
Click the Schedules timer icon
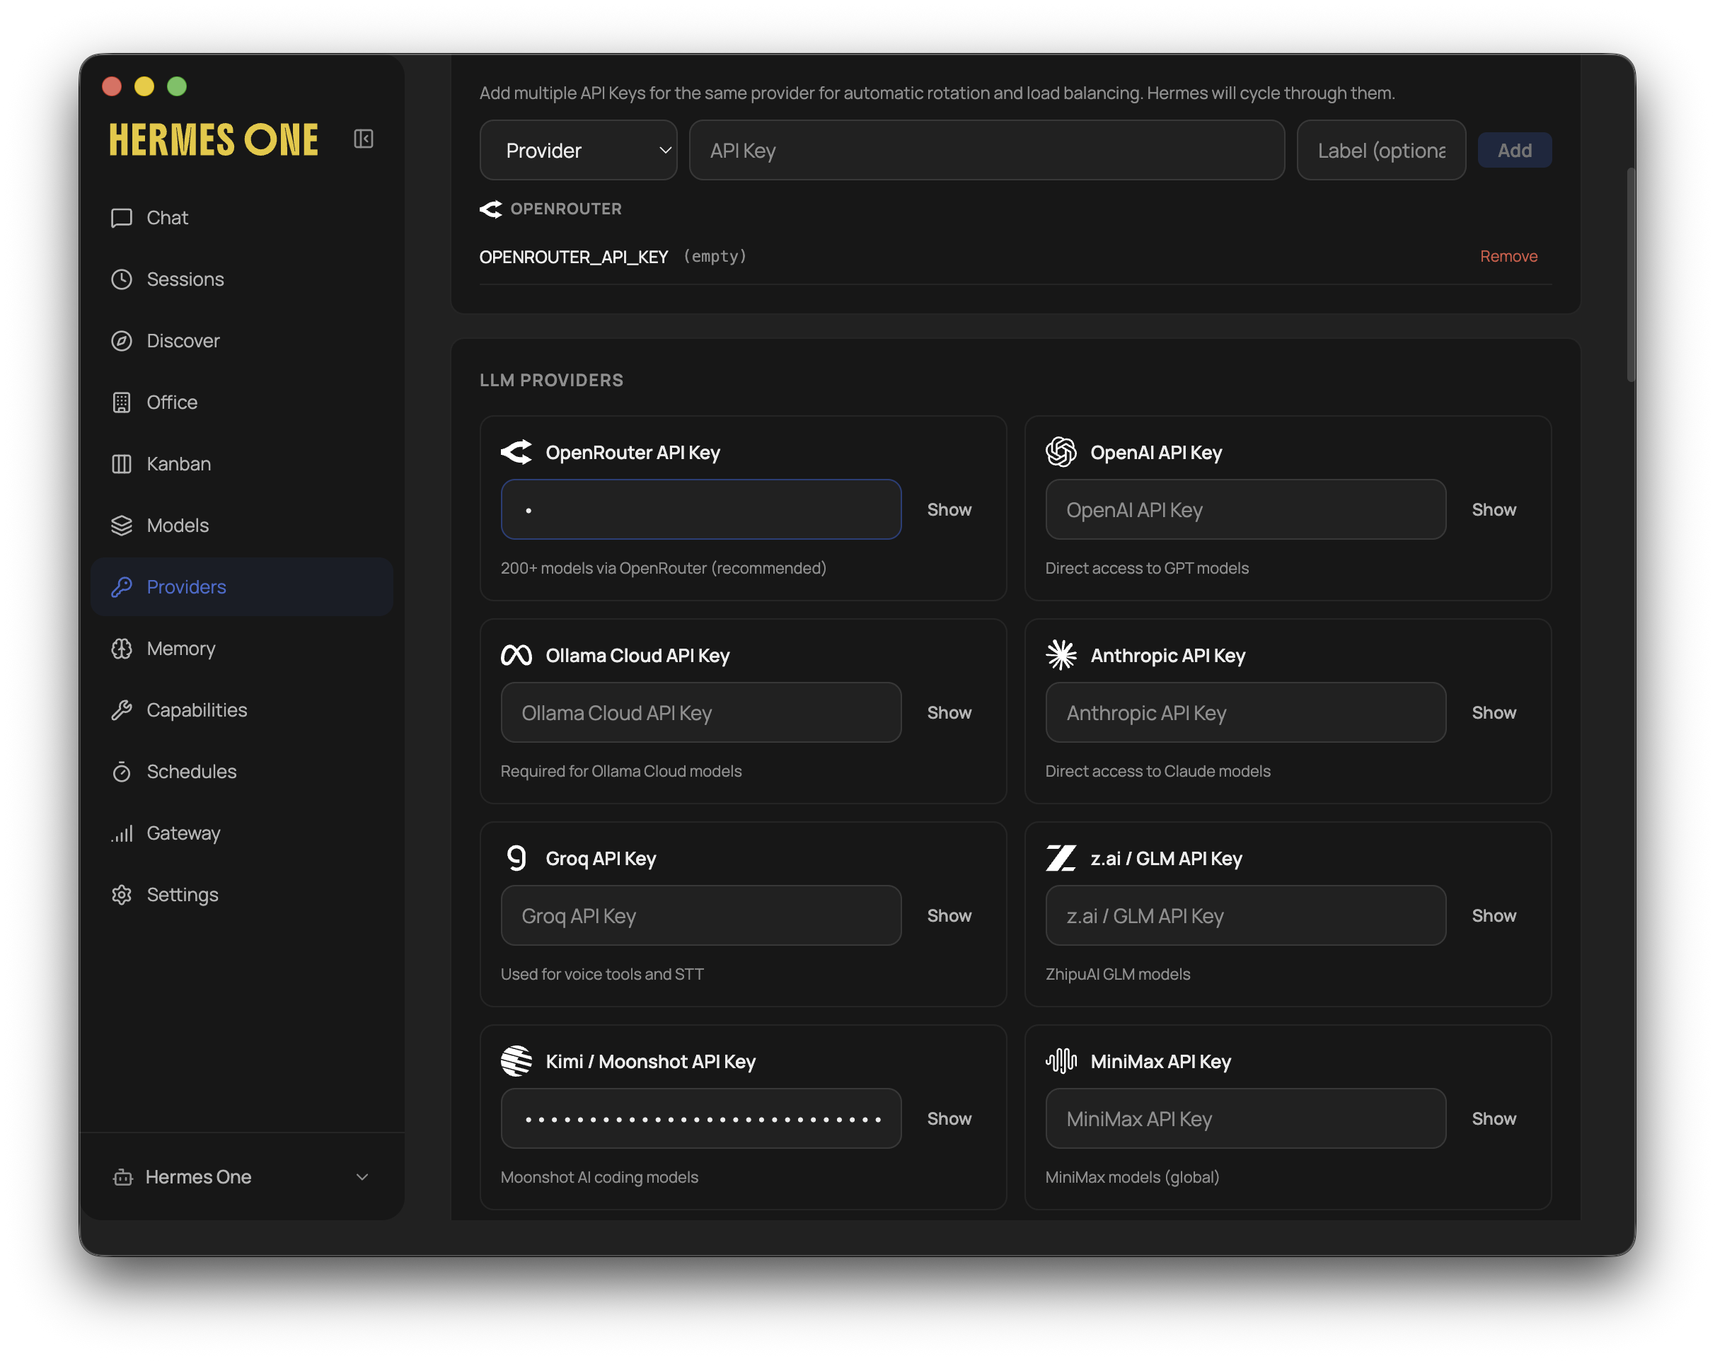122,772
